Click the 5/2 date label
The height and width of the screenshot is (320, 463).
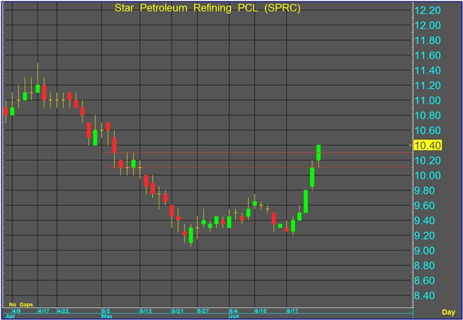106,311
